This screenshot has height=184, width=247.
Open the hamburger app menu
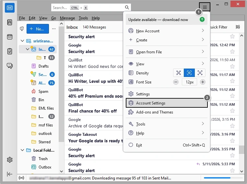coord(205,7)
